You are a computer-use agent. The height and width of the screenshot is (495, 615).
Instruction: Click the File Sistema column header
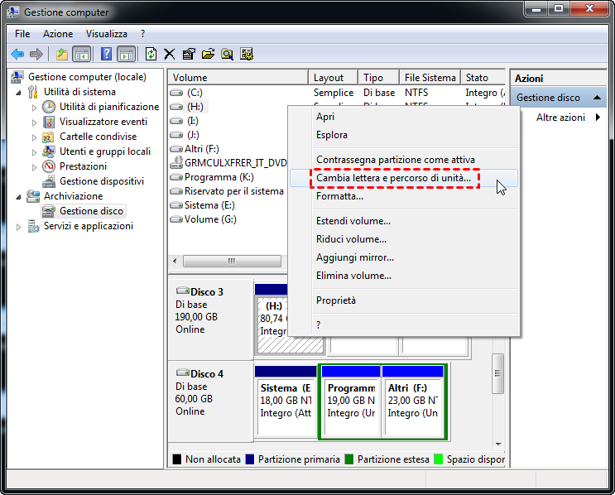(x=430, y=78)
